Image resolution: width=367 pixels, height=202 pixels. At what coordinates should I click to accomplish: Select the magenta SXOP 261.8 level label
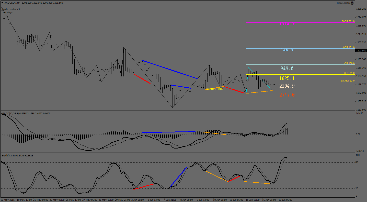tap(348, 21)
